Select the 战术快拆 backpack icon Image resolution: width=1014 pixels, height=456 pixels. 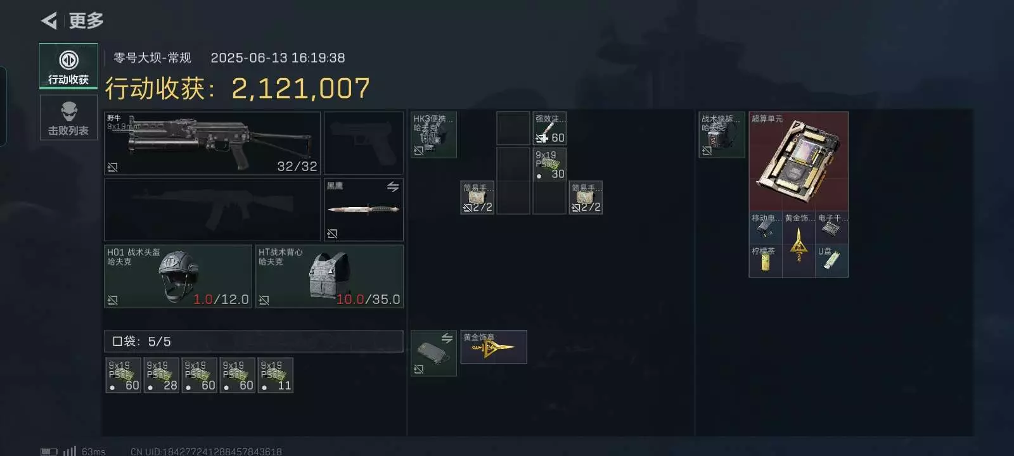click(722, 135)
